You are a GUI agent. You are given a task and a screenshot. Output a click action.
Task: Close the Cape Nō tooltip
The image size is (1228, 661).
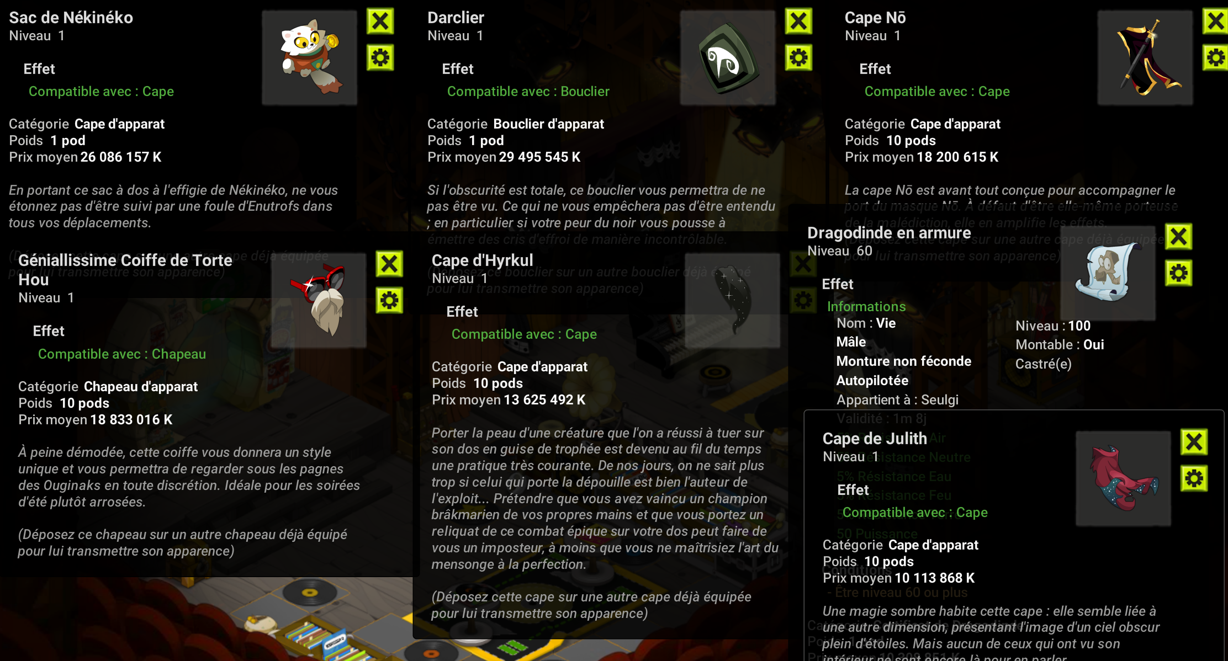pos(1215,22)
